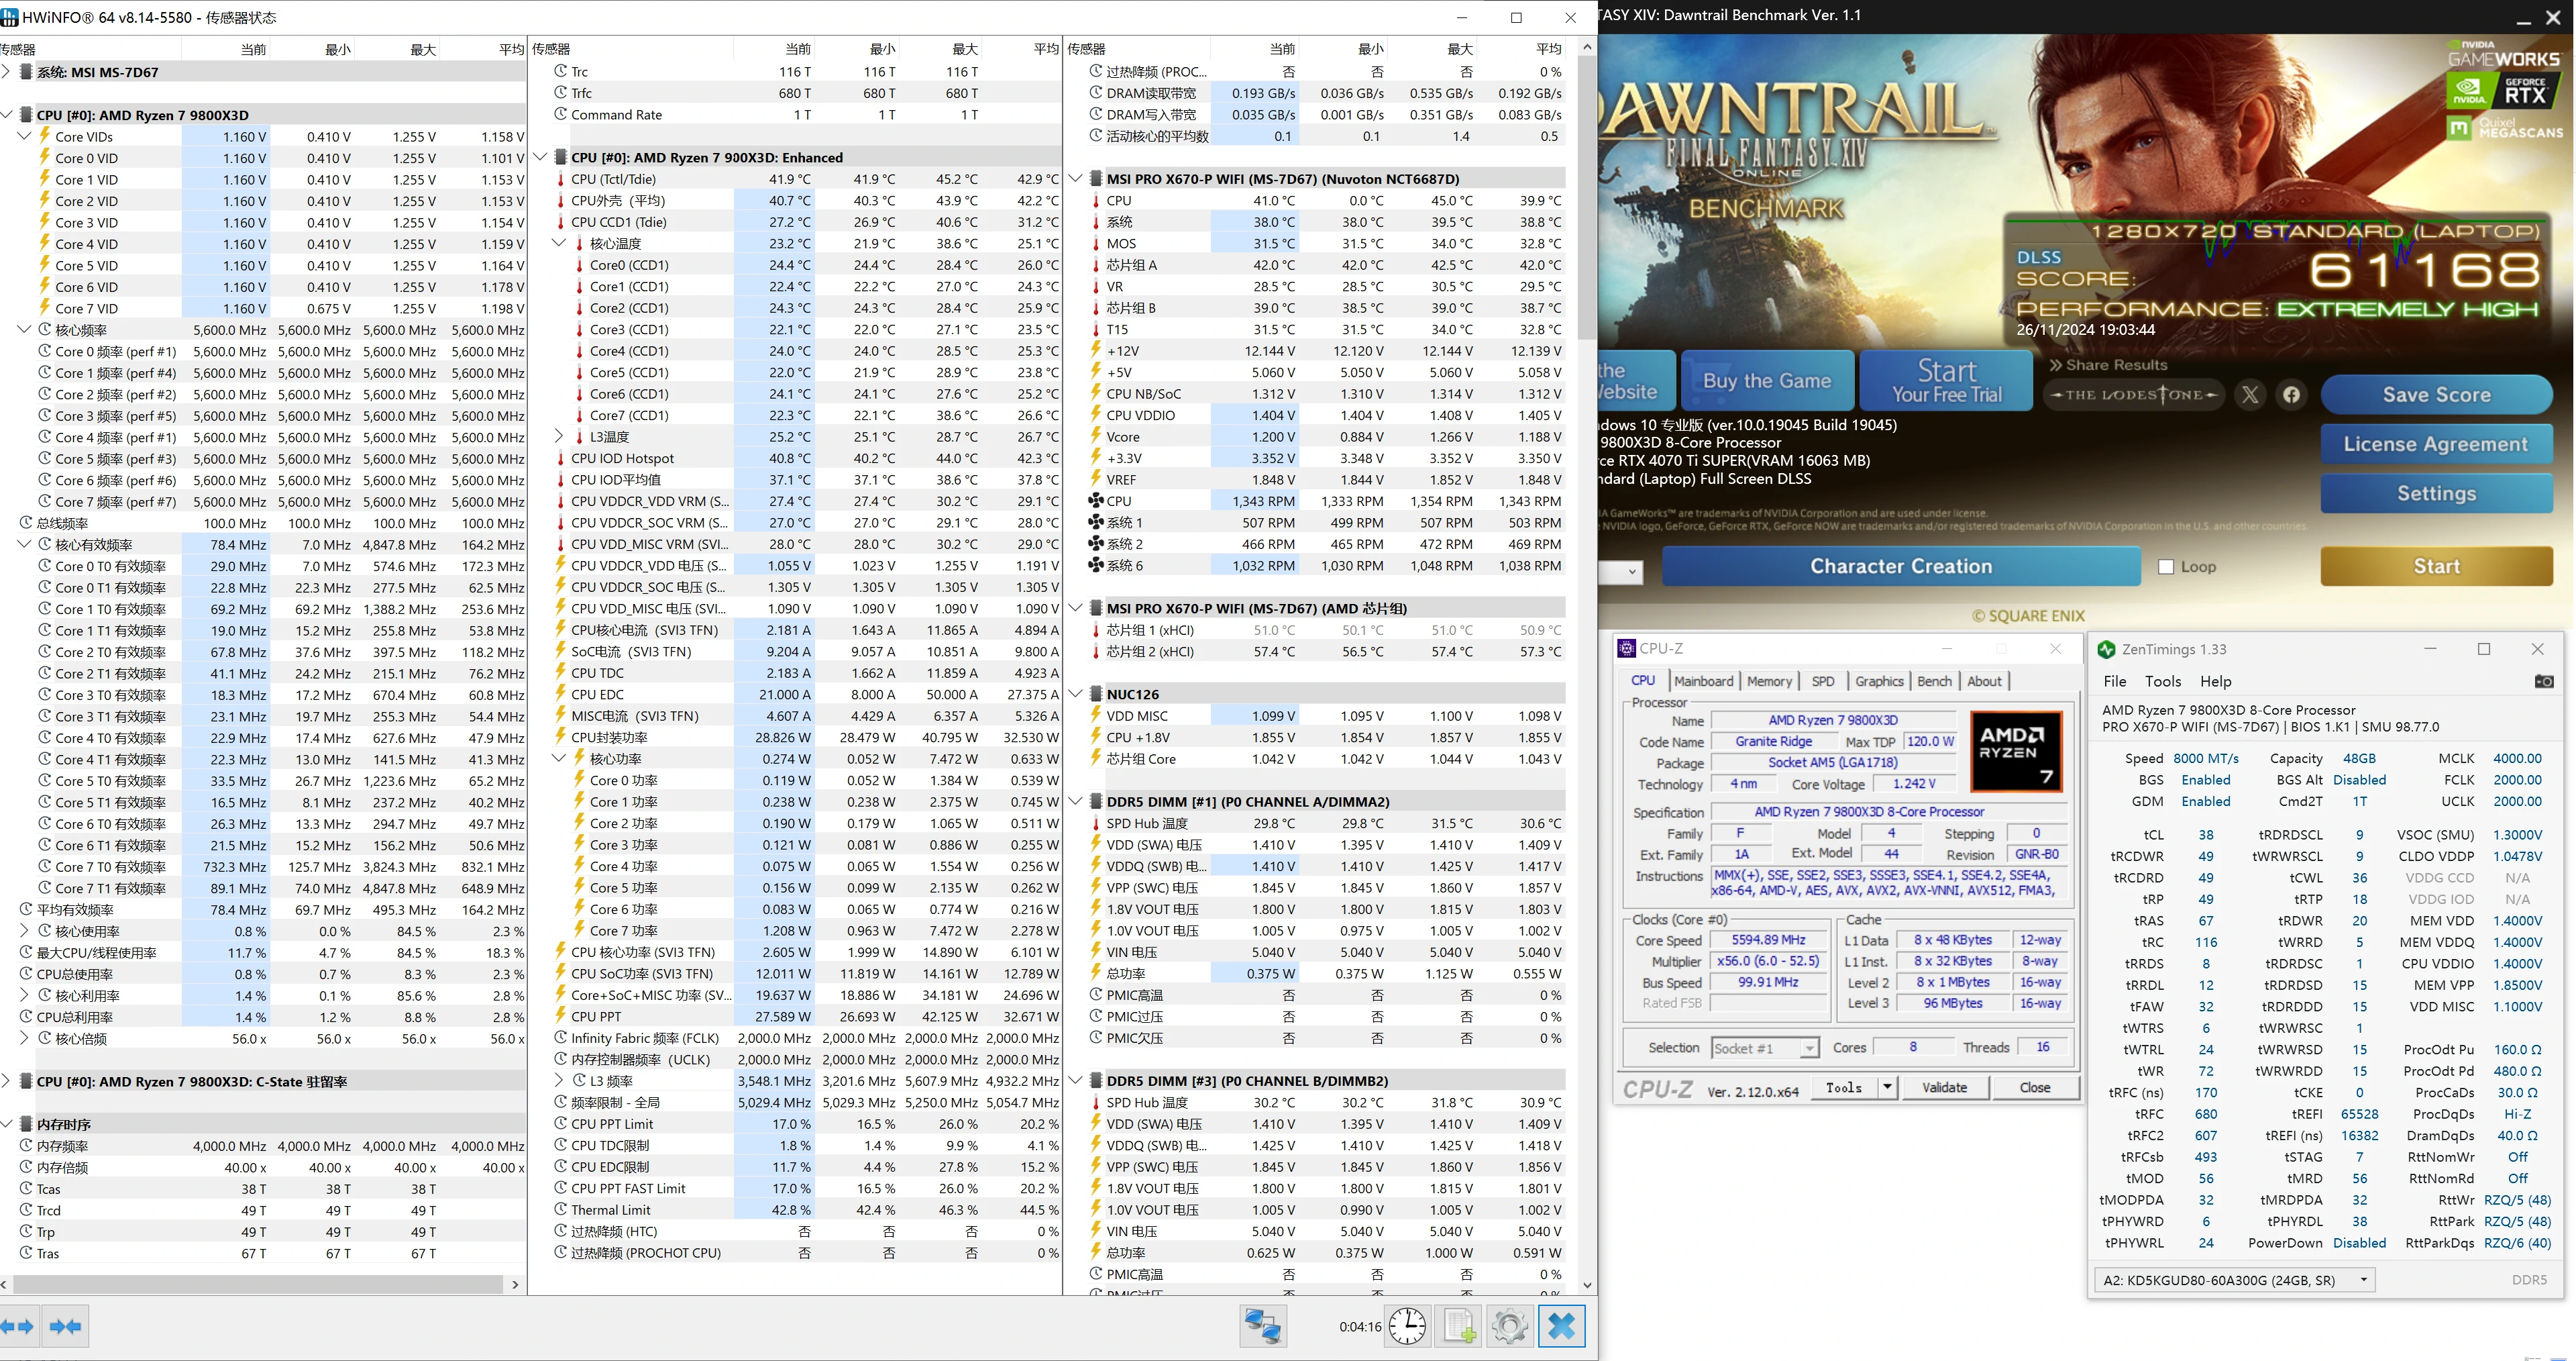
Task: Click the Save Score button
Action: [2437, 395]
